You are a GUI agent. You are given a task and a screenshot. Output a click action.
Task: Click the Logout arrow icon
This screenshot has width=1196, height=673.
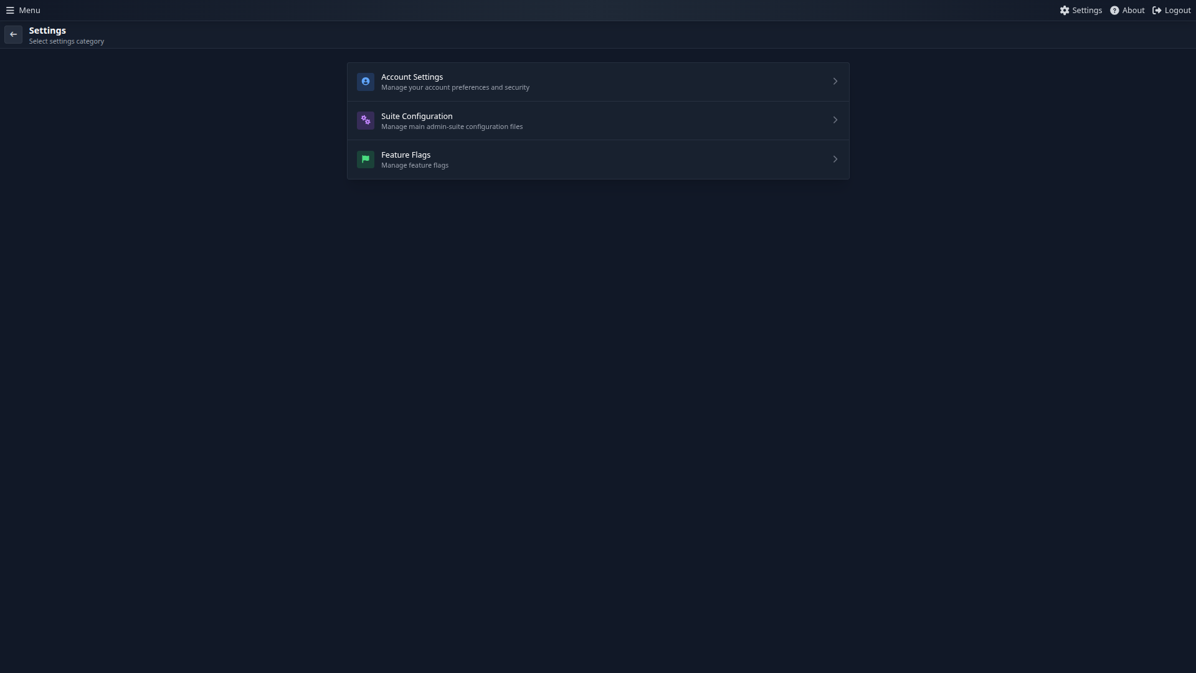click(1156, 10)
